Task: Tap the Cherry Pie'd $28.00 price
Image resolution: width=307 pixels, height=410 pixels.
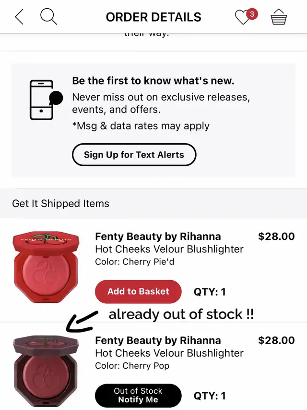Action: coord(276,236)
